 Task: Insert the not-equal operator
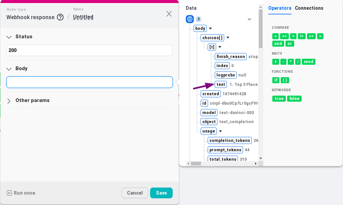[302, 36]
